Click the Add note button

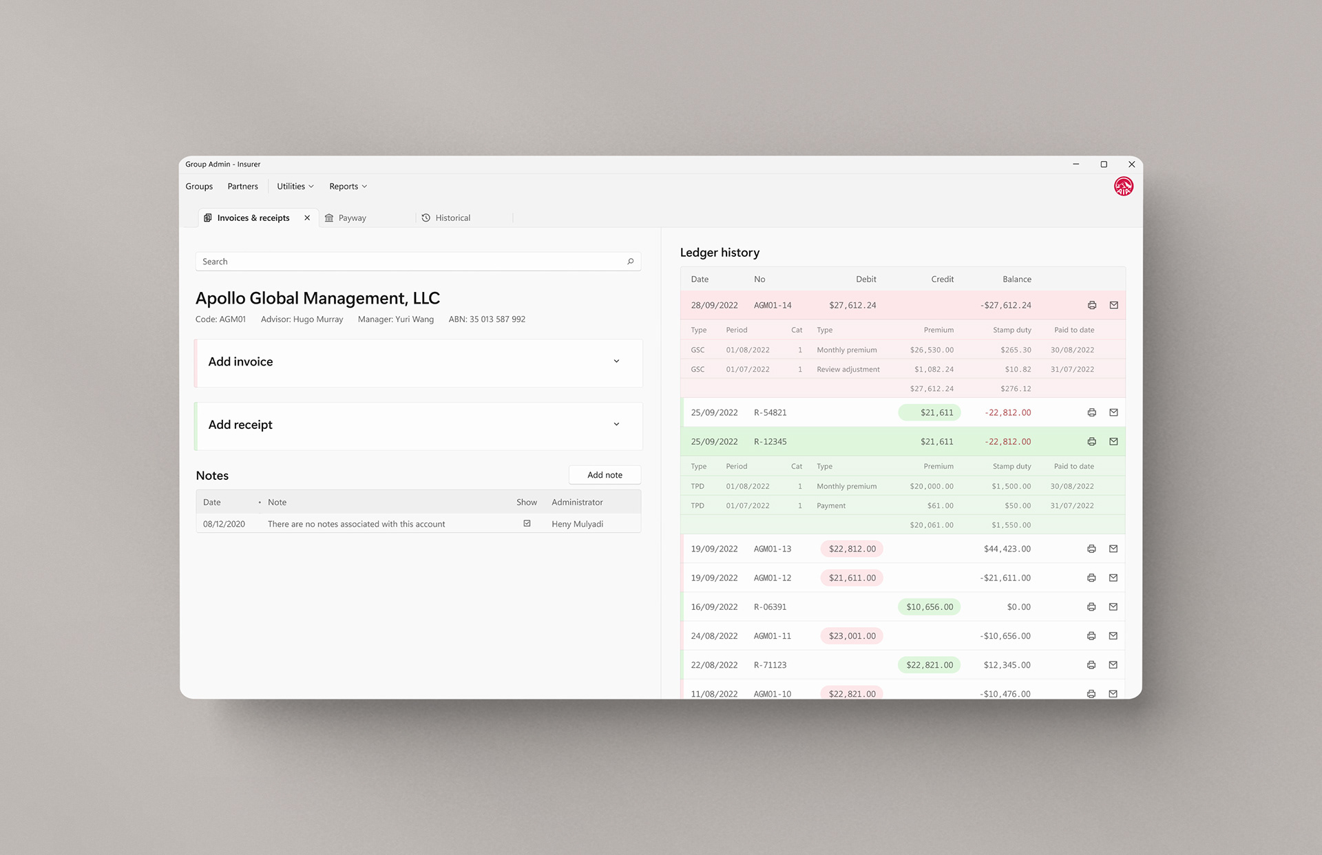pyautogui.click(x=605, y=475)
